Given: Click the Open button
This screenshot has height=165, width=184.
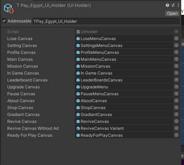Looking at the screenshot, I should click(x=172, y=14).
